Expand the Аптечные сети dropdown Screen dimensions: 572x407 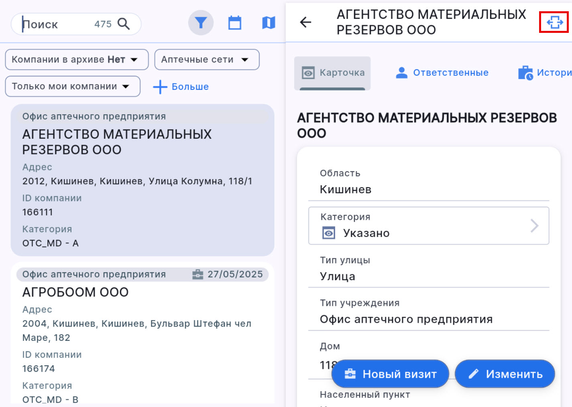pos(207,59)
